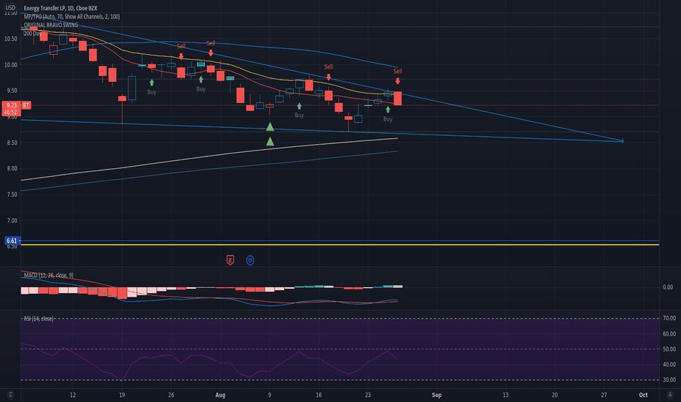Select the MACD (12, 26, close, 9) legend
The width and height of the screenshot is (681, 402).
click(48, 275)
